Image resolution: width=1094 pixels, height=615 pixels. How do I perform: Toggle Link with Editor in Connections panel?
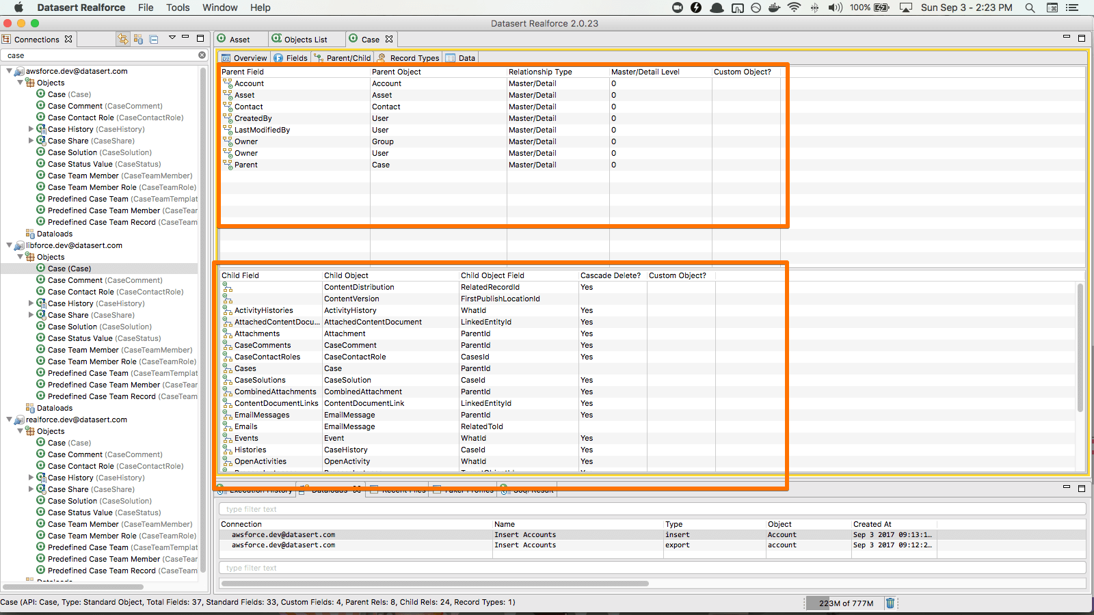[123, 39]
